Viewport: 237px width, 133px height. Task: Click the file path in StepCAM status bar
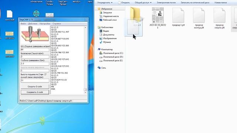click(46, 101)
